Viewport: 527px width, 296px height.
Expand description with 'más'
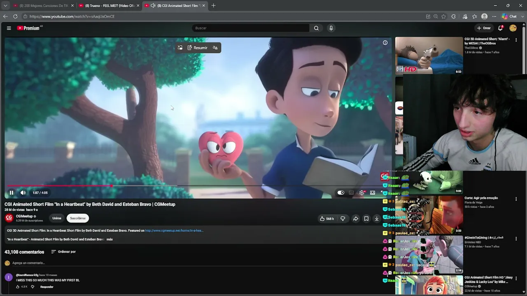click(110, 239)
